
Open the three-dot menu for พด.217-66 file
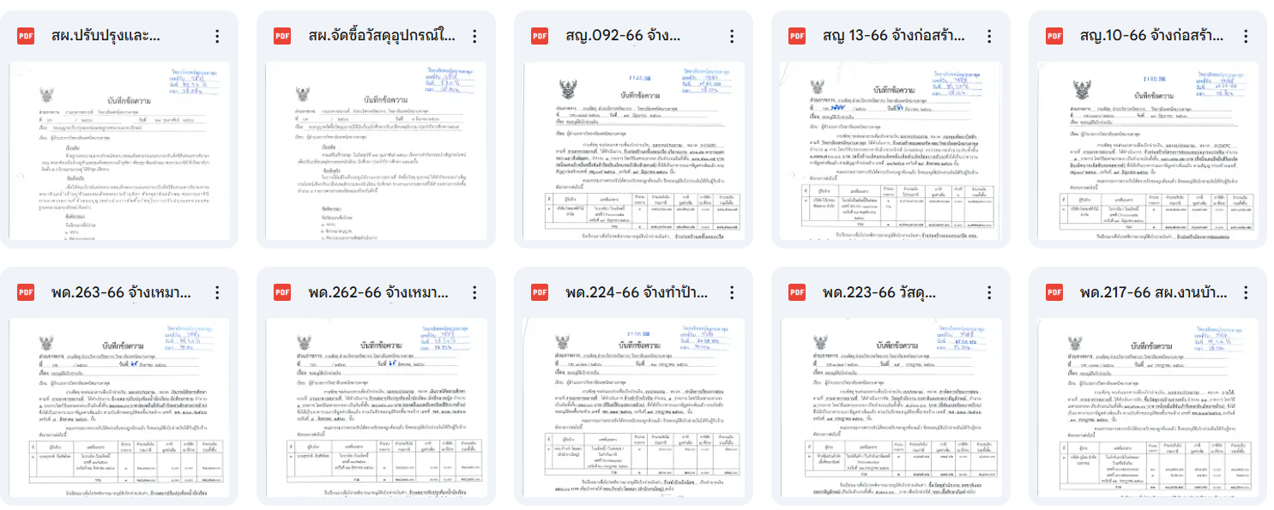pos(1247,292)
